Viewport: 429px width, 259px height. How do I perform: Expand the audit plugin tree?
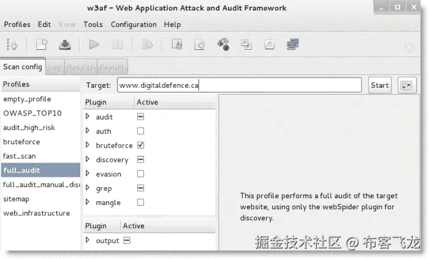[x=88, y=116]
